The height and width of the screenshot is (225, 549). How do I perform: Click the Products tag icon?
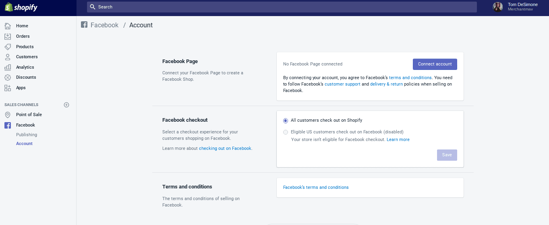8,47
